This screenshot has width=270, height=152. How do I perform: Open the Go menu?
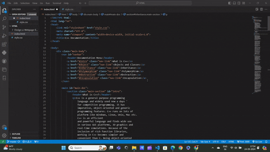tap(42, 3)
